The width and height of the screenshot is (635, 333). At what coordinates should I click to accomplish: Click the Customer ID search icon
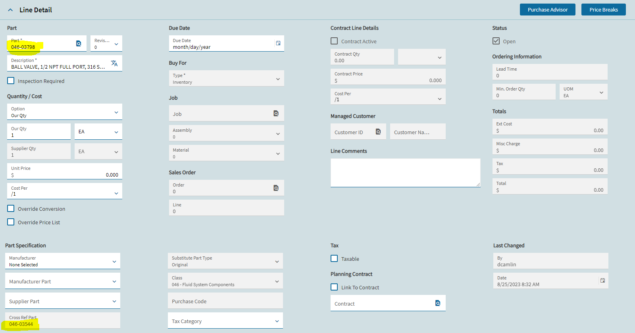point(378,132)
